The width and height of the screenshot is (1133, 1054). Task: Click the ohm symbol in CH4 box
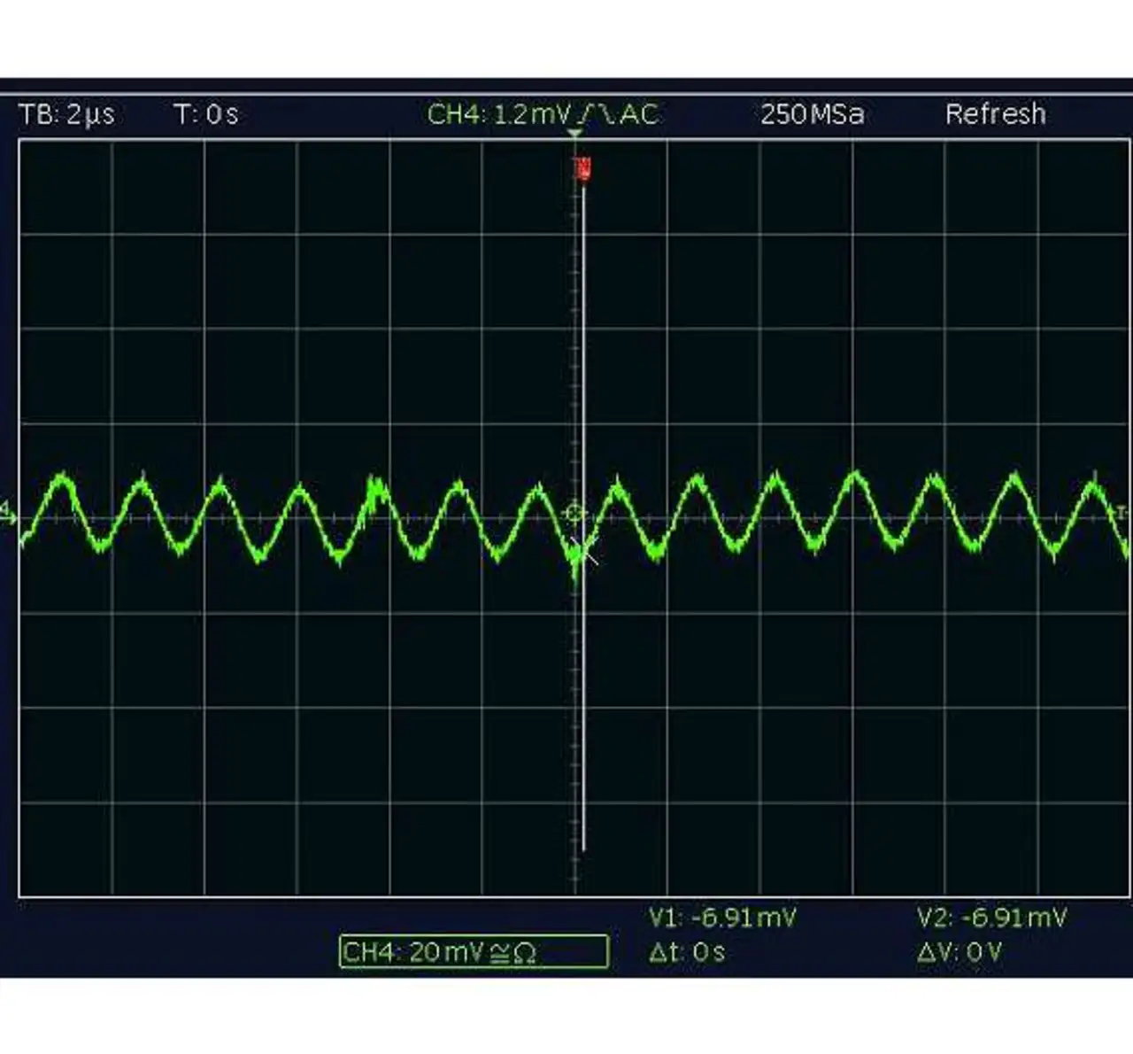pos(524,953)
